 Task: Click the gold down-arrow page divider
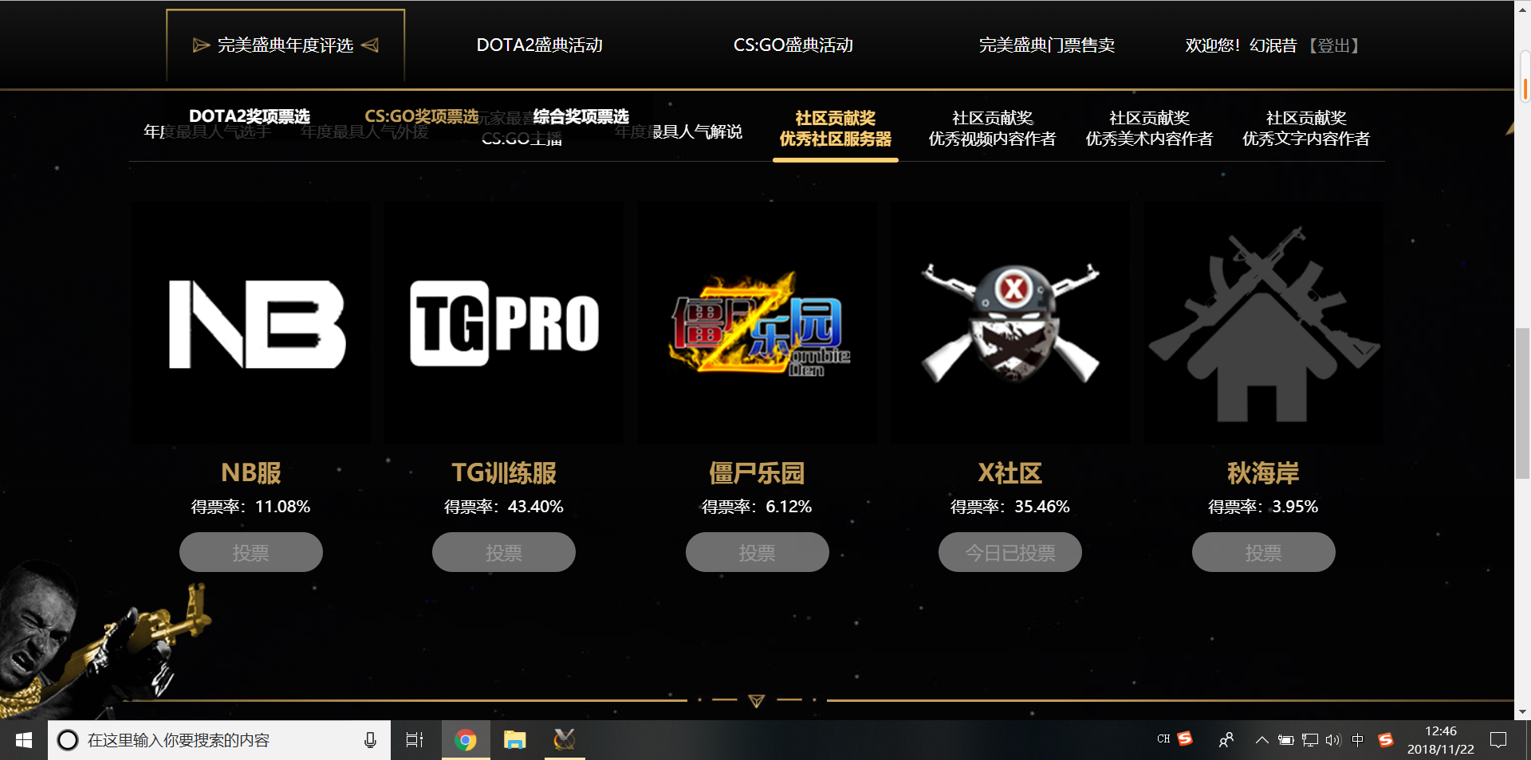click(x=757, y=700)
